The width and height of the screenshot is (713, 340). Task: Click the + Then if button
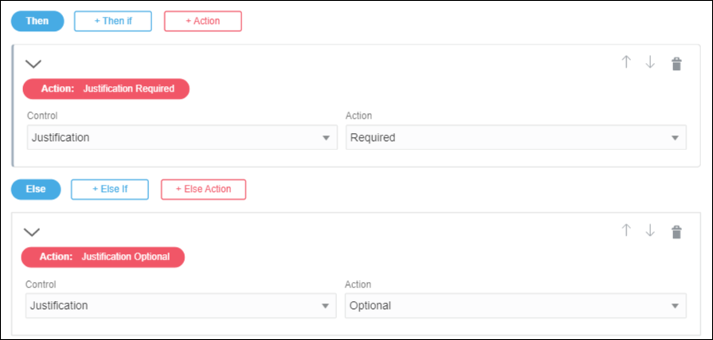point(112,21)
